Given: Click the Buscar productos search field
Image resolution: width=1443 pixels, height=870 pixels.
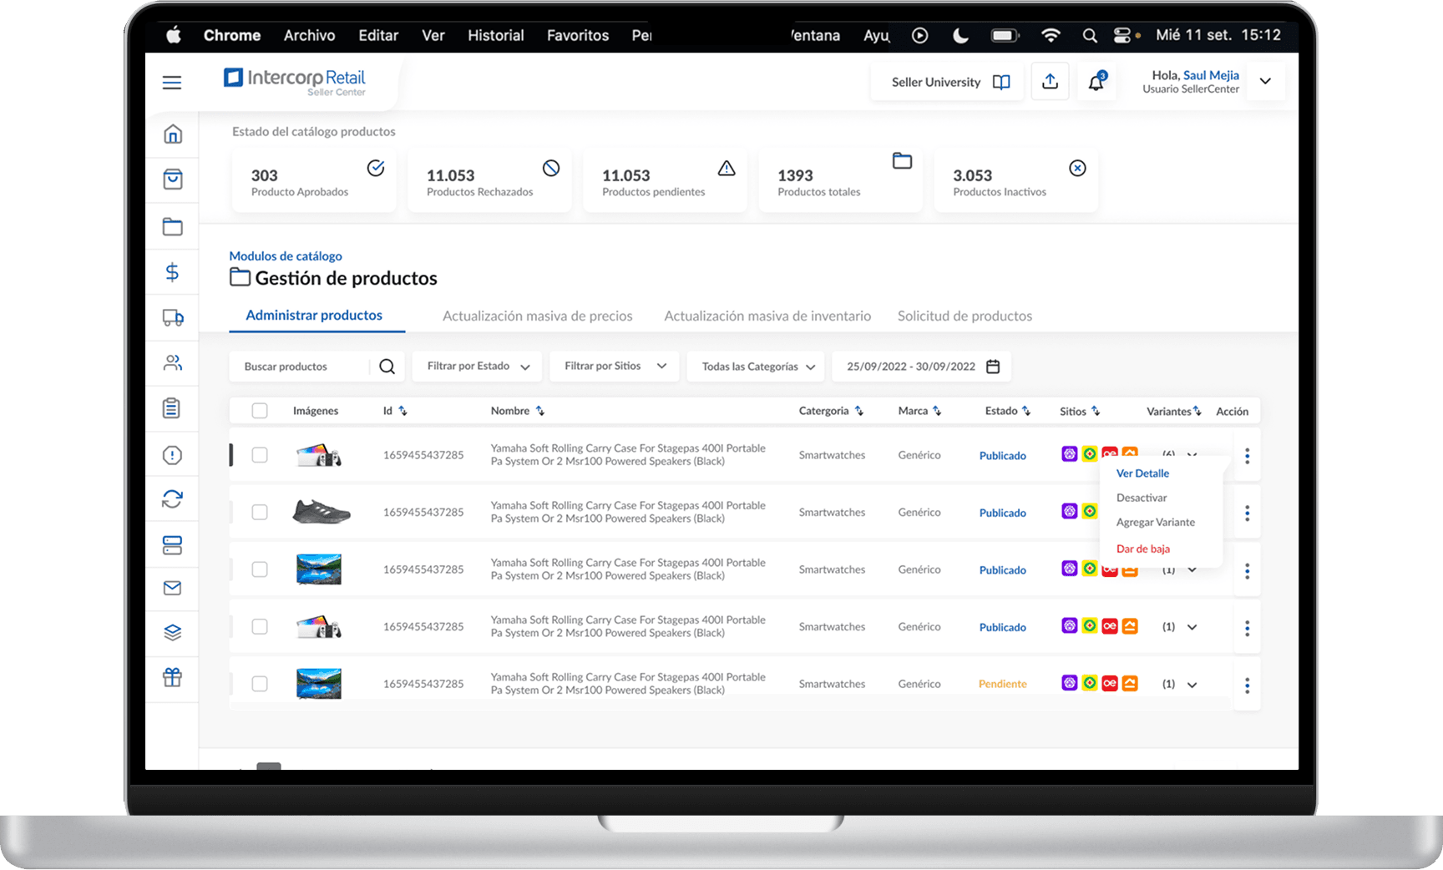Looking at the screenshot, I should pyautogui.click(x=301, y=367).
